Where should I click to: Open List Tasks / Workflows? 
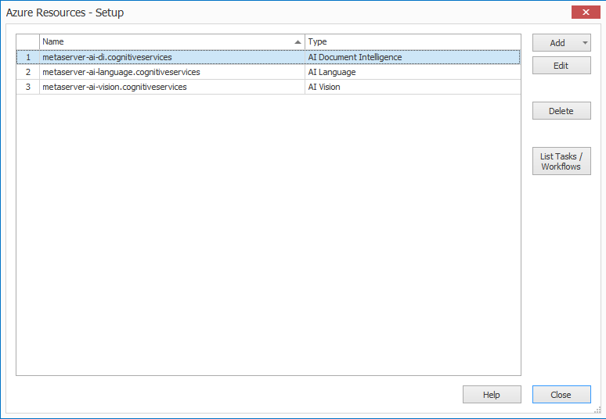[x=561, y=161]
